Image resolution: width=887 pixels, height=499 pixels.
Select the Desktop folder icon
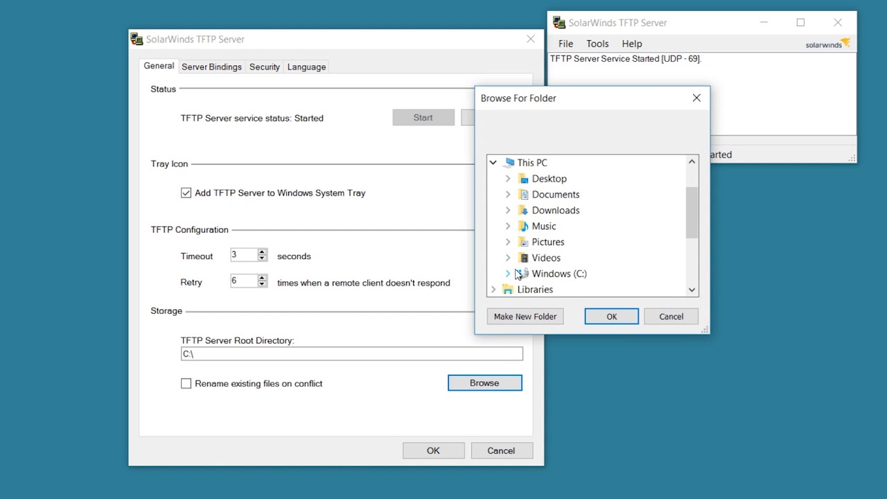[524, 179]
